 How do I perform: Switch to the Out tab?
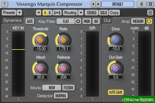tap(107, 20)
